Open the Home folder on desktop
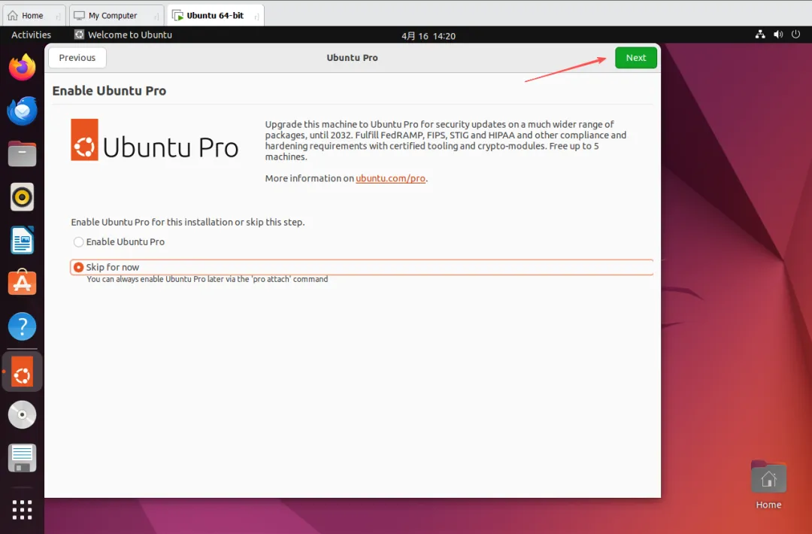Viewport: 812px width, 534px height. [x=768, y=486]
